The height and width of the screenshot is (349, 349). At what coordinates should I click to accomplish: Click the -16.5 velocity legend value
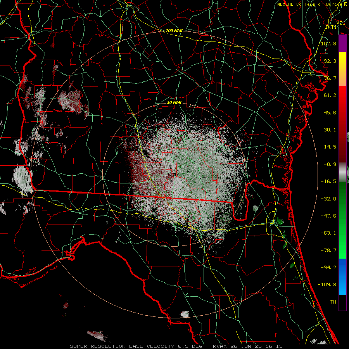pyautogui.click(x=328, y=181)
